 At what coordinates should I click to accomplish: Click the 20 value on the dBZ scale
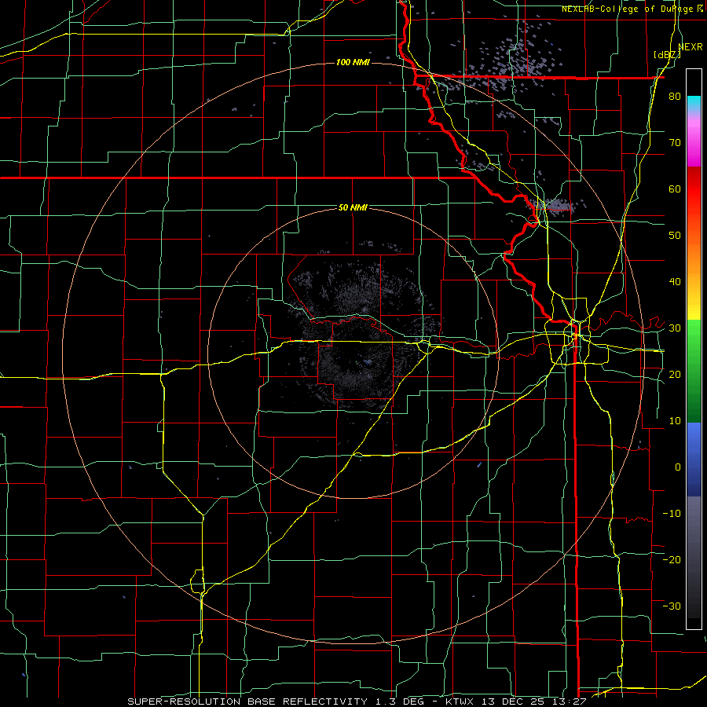pyautogui.click(x=675, y=374)
